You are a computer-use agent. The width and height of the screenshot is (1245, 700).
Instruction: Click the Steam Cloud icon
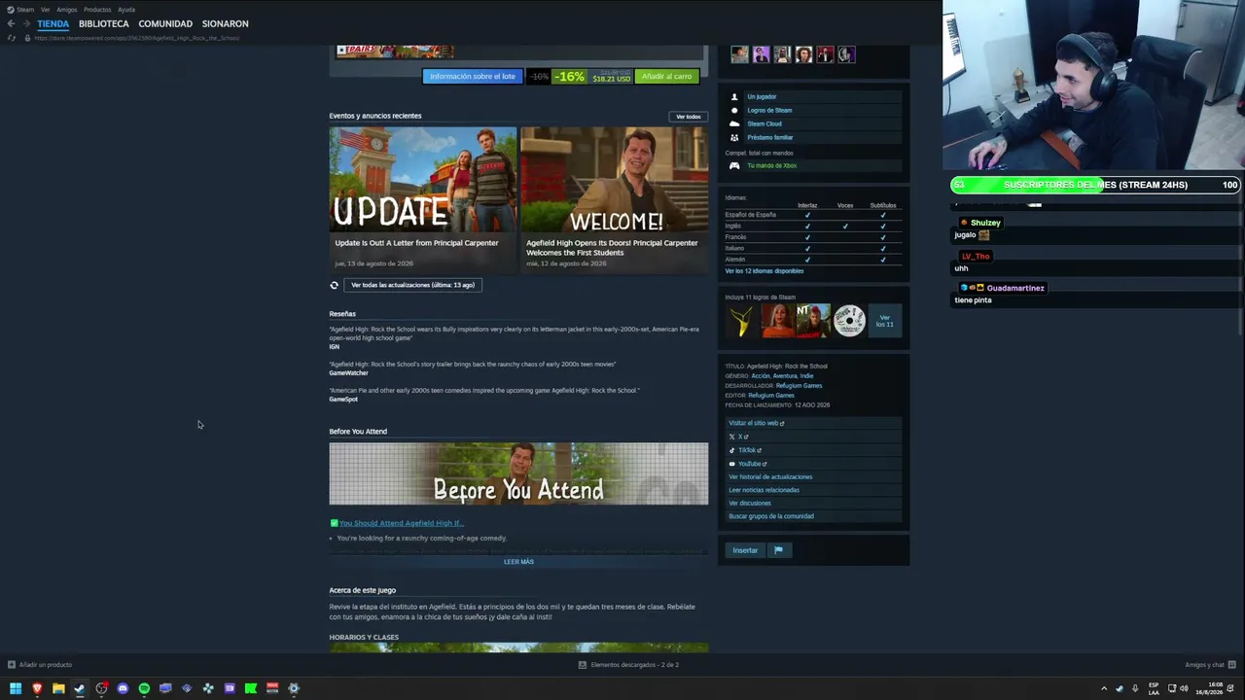tap(734, 124)
